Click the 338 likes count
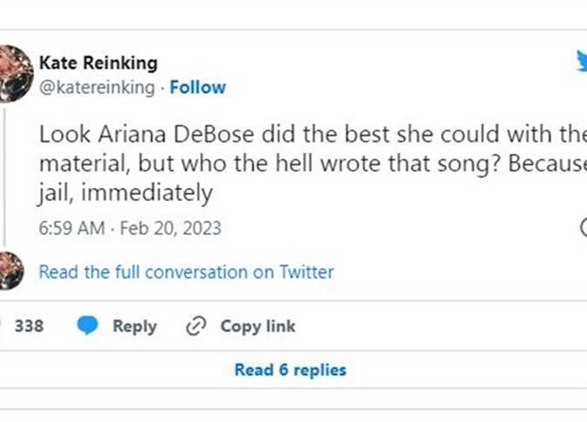Screen dimensions: 587x422 [x=29, y=326]
